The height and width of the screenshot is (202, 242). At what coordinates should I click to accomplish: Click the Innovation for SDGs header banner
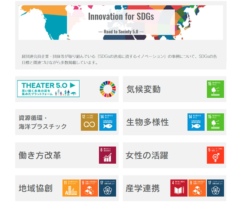pyautogui.click(x=121, y=22)
